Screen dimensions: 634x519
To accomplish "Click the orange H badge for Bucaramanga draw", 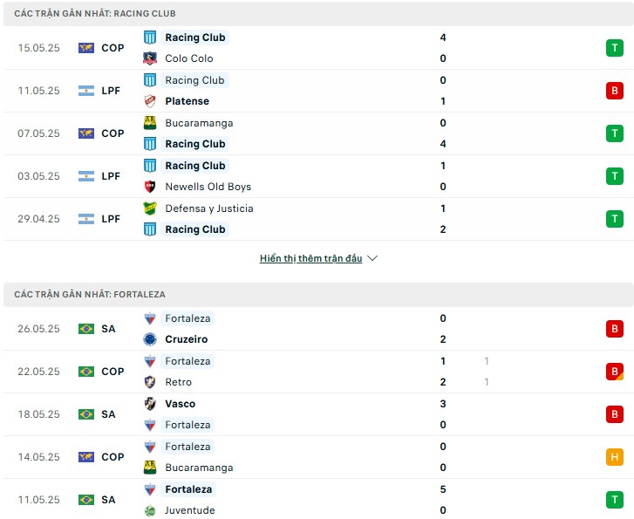I will [x=614, y=457].
